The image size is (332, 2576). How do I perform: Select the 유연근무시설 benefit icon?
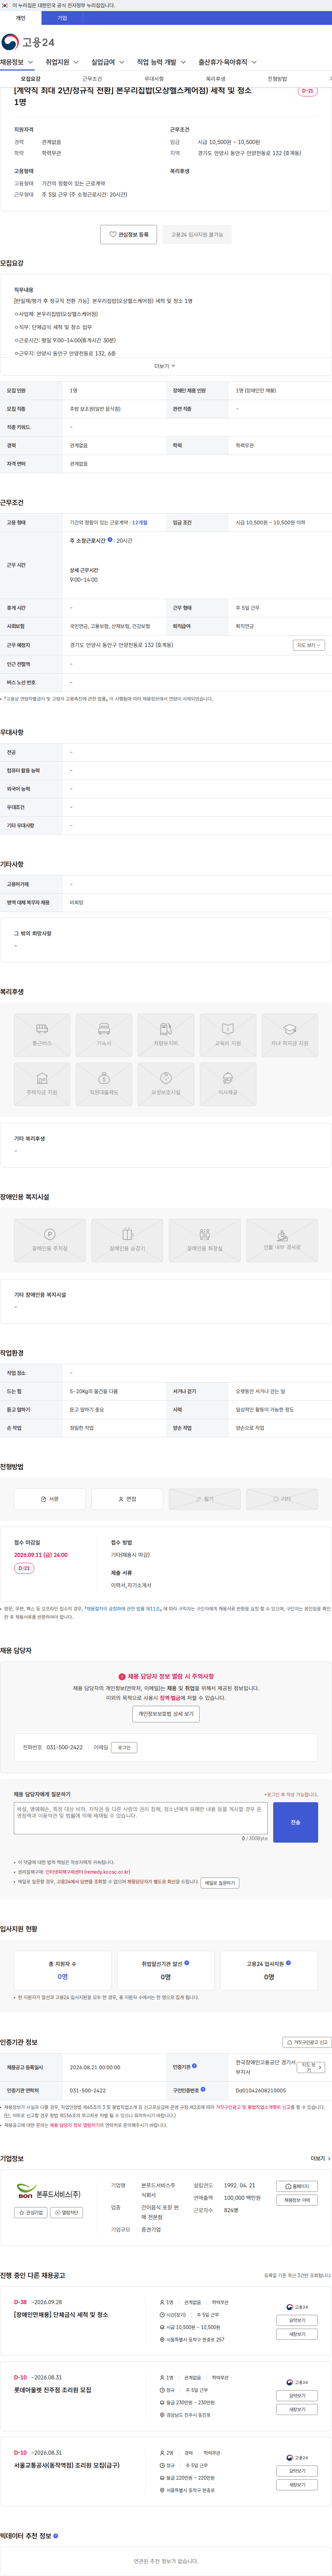tap(166, 1084)
